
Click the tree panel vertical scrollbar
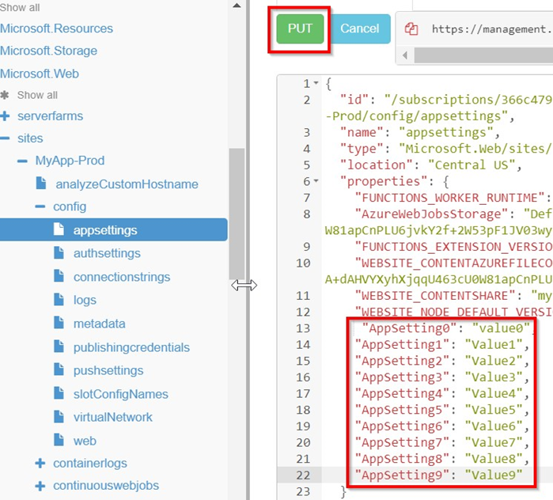click(236, 214)
